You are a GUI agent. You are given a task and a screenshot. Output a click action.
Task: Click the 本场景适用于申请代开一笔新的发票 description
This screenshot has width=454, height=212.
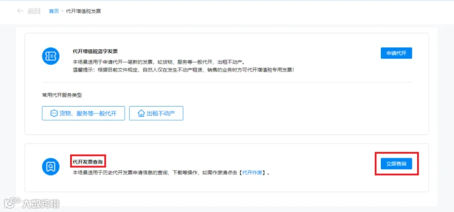(x=159, y=62)
